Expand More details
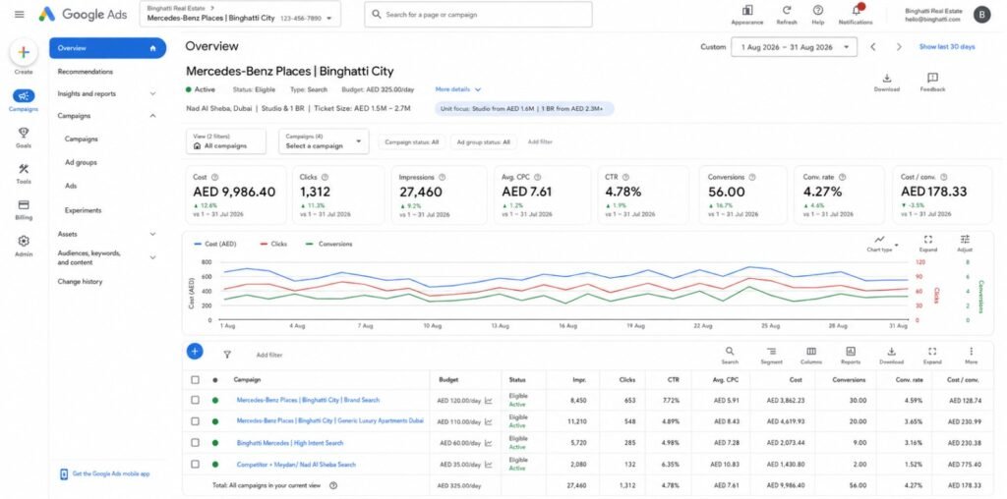 [x=458, y=89]
